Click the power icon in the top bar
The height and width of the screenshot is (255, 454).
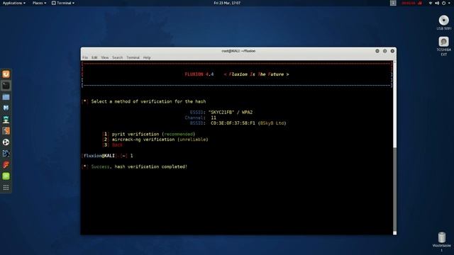(x=443, y=3)
